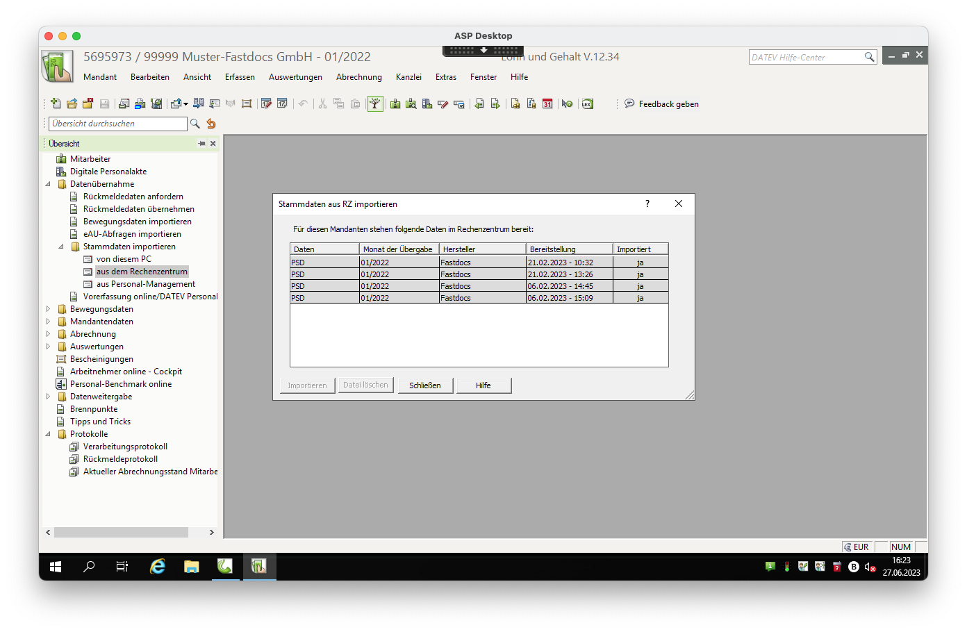Click the Monat der Übergabe column header
Screen dimensions: 967x632
coord(399,249)
